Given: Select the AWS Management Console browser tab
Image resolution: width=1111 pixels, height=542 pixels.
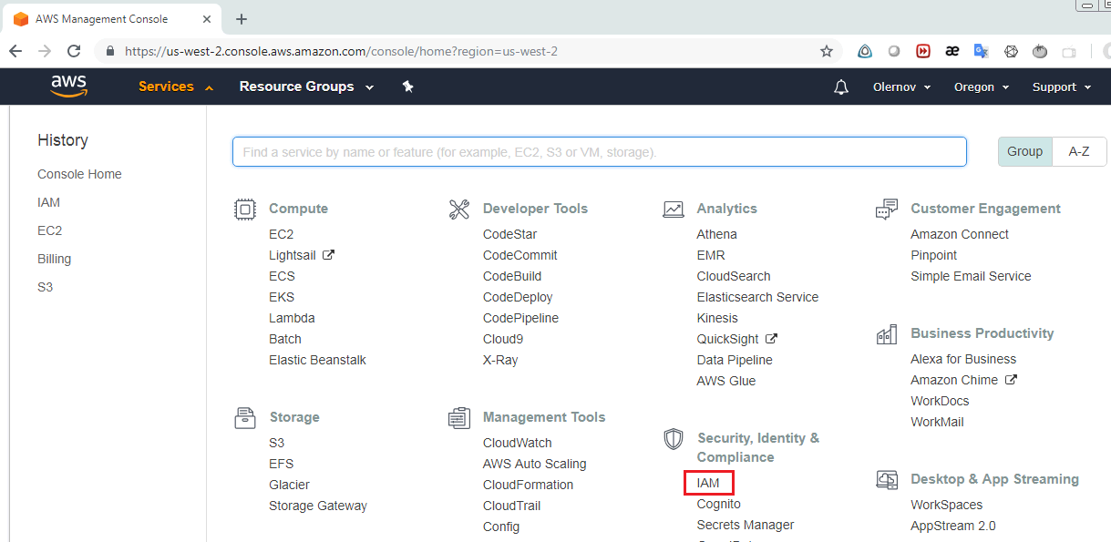Looking at the screenshot, I should tap(111, 19).
